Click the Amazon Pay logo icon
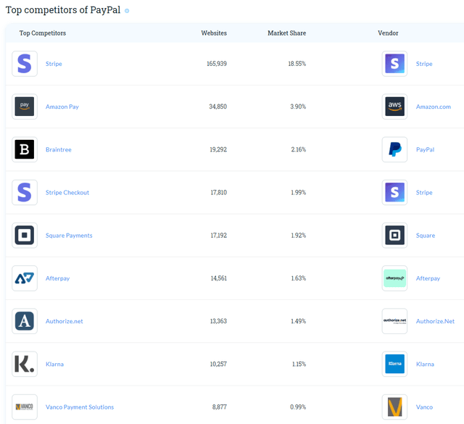Screen dimensions: 464x424 (25, 107)
